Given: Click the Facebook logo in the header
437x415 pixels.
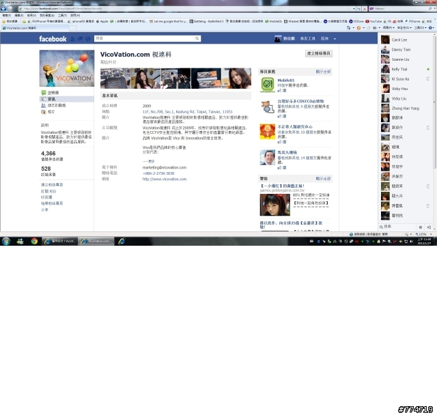Looking at the screenshot, I should click(53, 39).
